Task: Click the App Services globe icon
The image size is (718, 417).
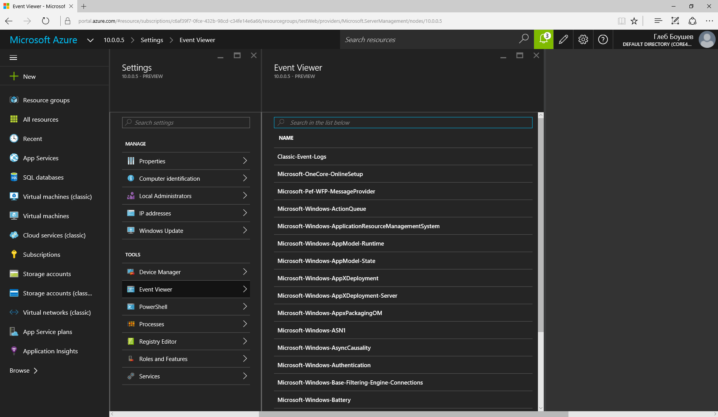Action: (14, 158)
